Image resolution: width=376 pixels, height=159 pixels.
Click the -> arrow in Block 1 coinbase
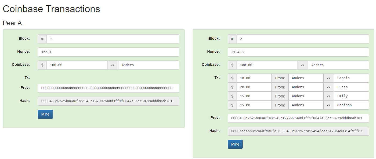point(113,65)
